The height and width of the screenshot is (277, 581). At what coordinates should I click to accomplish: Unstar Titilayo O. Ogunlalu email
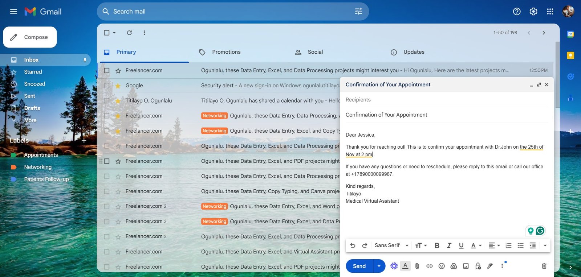118,101
